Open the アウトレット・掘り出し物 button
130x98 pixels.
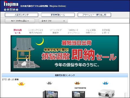pyautogui.click(x=94, y=15)
